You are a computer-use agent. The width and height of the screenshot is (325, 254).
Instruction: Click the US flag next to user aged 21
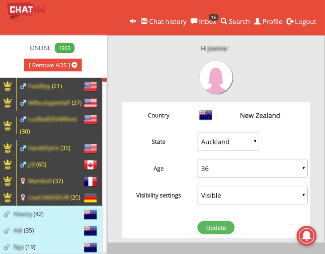point(90,86)
